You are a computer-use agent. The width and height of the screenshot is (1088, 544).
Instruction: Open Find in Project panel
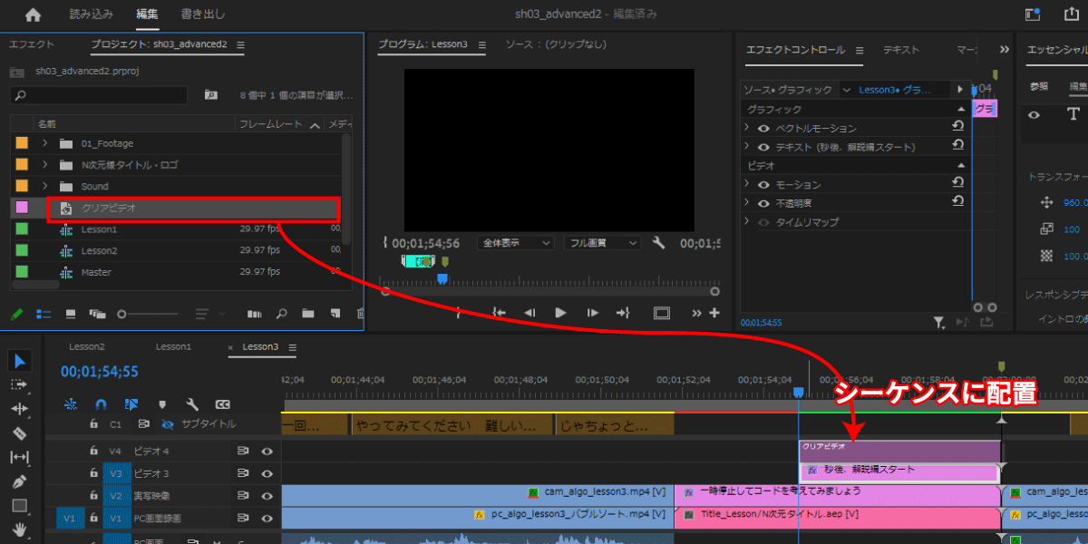(281, 315)
